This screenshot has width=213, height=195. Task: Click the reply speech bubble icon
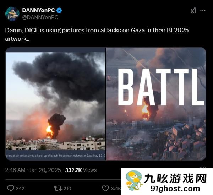tap(11, 188)
